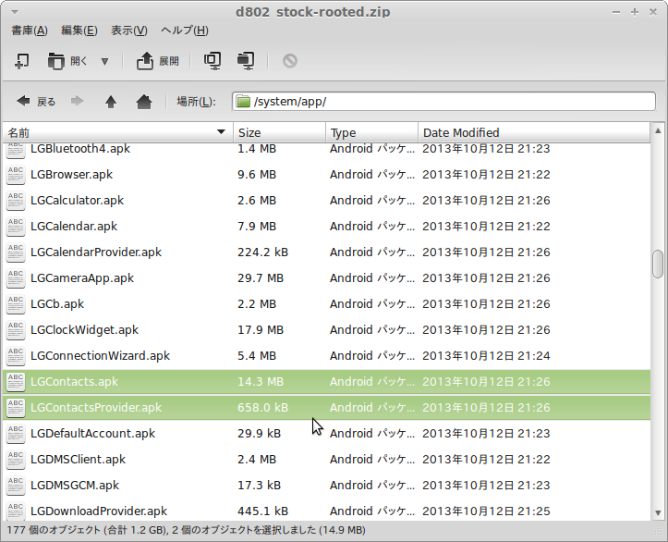Screen dimensions: 668x542
Task: Select LGDefaultAccount.apk file
Action: click(327, 433)
